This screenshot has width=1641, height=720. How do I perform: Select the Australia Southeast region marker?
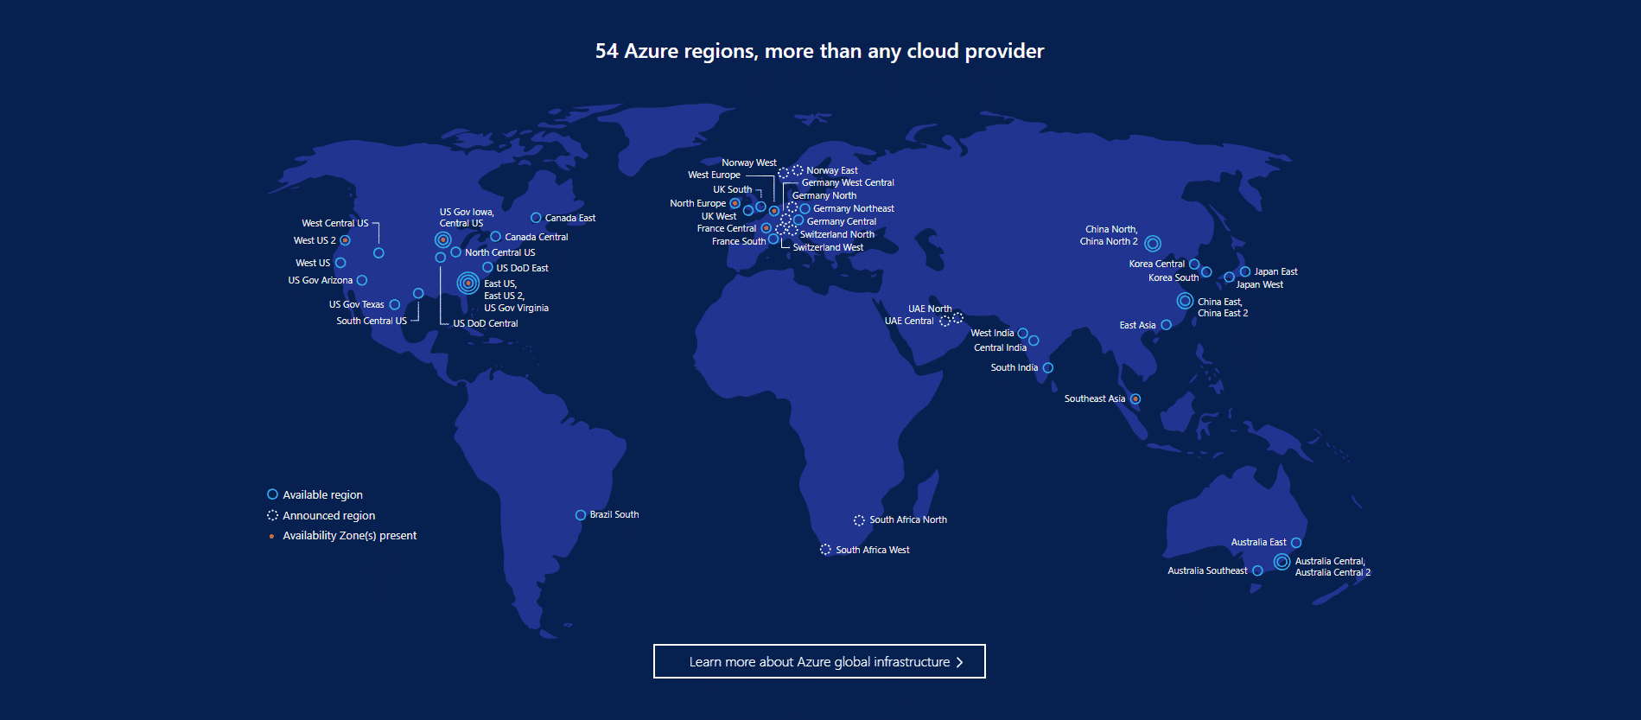pyautogui.click(x=1257, y=570)
